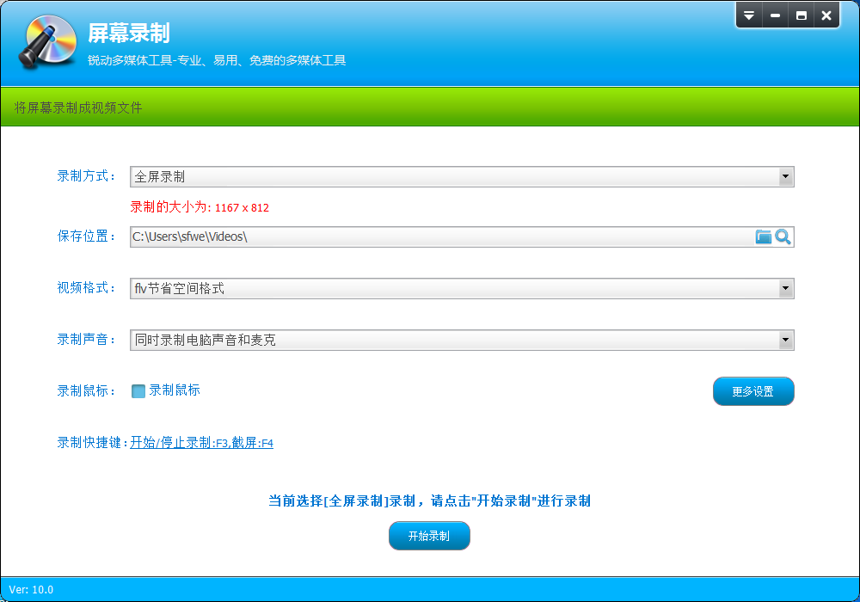Enable the 录制鼠标 (record mouse) checkbox
The height and width of the screenshot is (602, 860).
coord(138,391)
